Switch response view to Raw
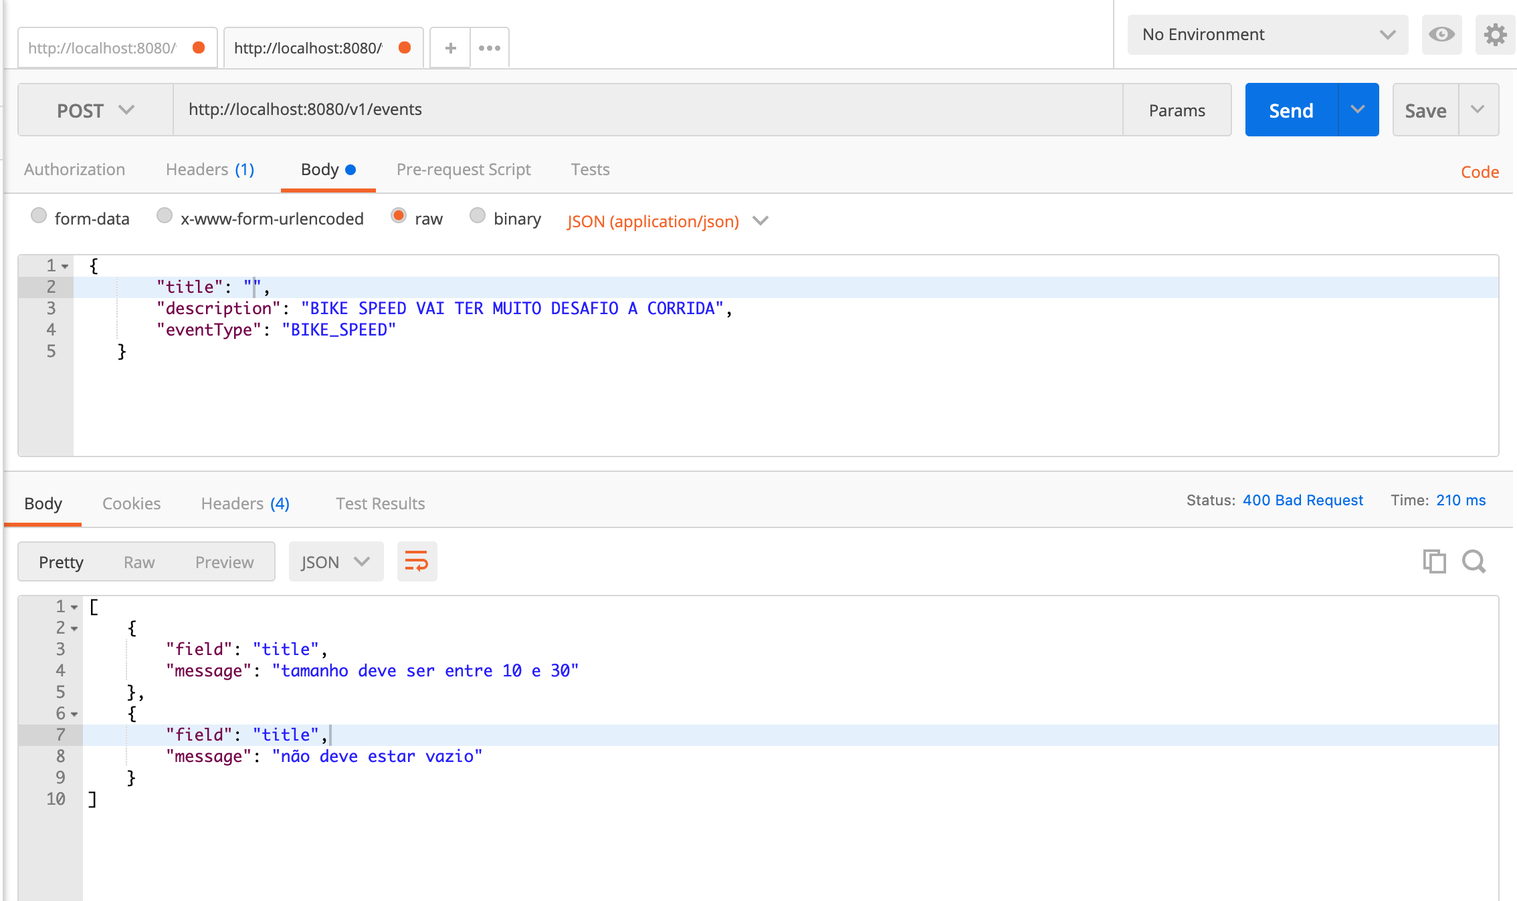The width and height of the screenshot is (1517, 901). (139, 562)
